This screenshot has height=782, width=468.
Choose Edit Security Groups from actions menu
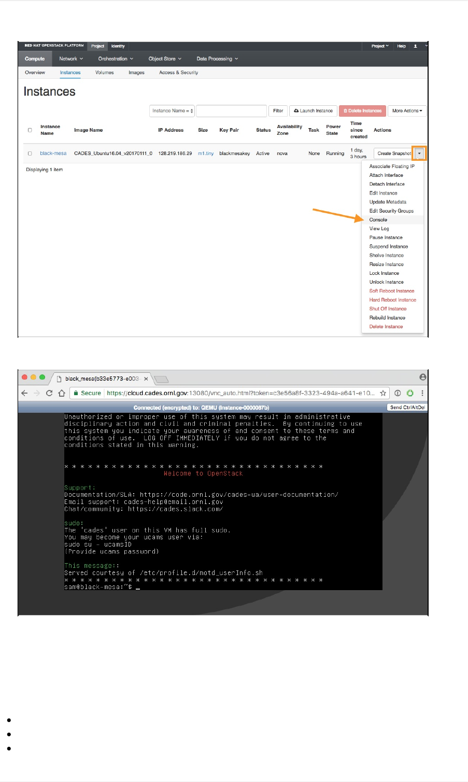pos(392,211)
